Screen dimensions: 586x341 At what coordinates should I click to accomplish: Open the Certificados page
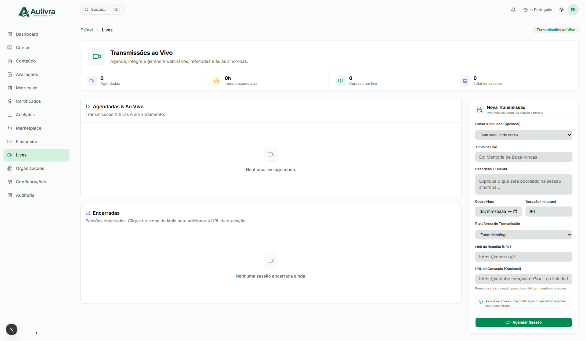(x=36, y=101)
